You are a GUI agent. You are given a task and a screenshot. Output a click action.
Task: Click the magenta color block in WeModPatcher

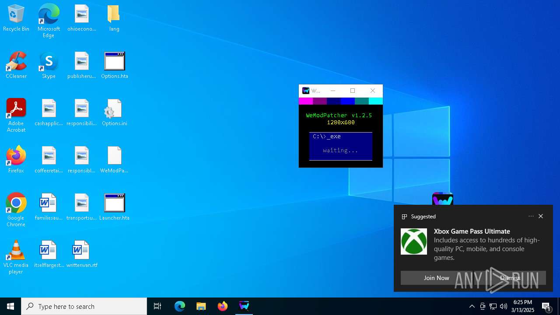(306, 101)
